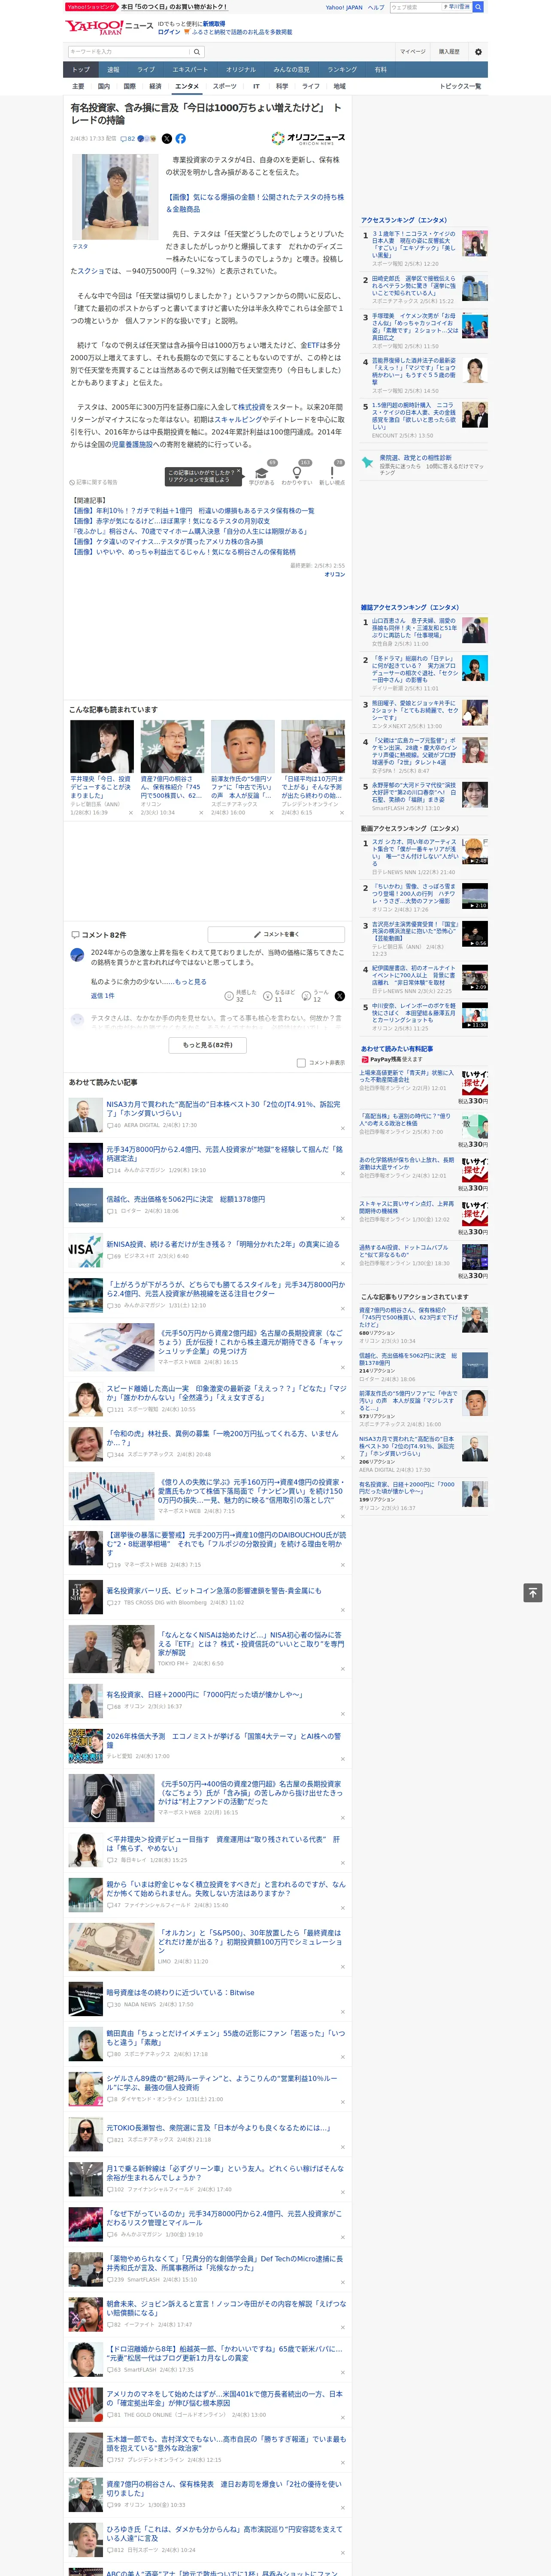
Task: Click the 返信 1件 reply link
Action: click(x=103, y=996)
